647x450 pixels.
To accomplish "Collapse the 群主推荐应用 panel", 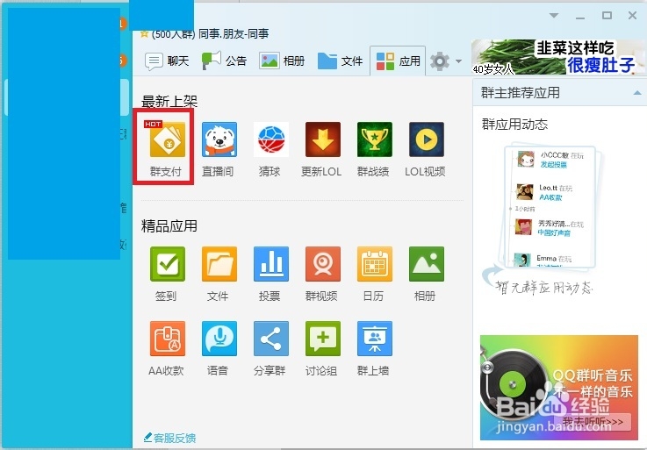I will 637,93.
